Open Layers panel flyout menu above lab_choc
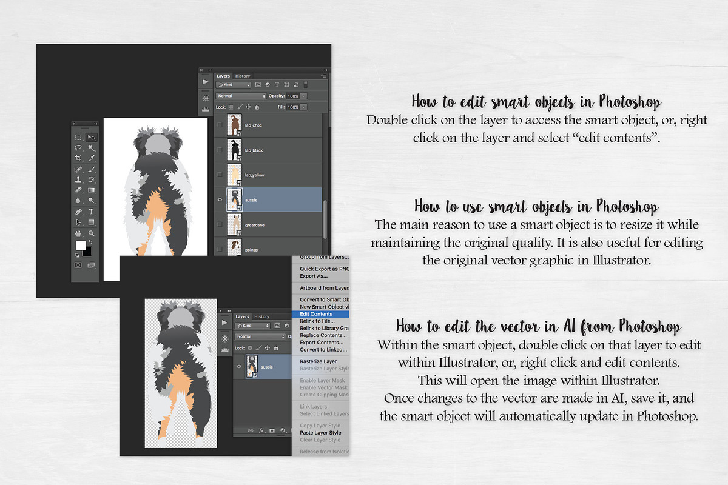Viewport: 728px width, 485px height. (x=324, y=76)
